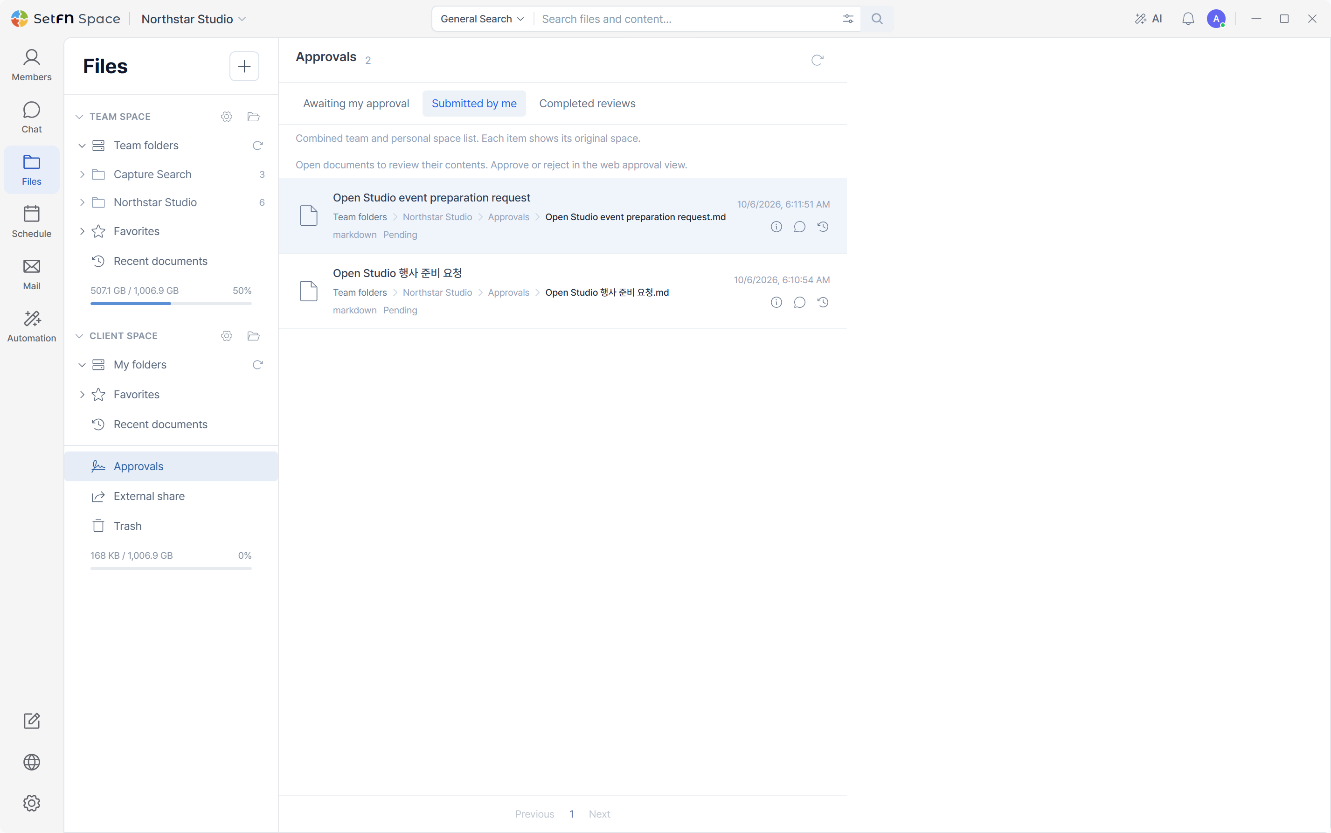Open the AI assistant

pos(1148,19)
